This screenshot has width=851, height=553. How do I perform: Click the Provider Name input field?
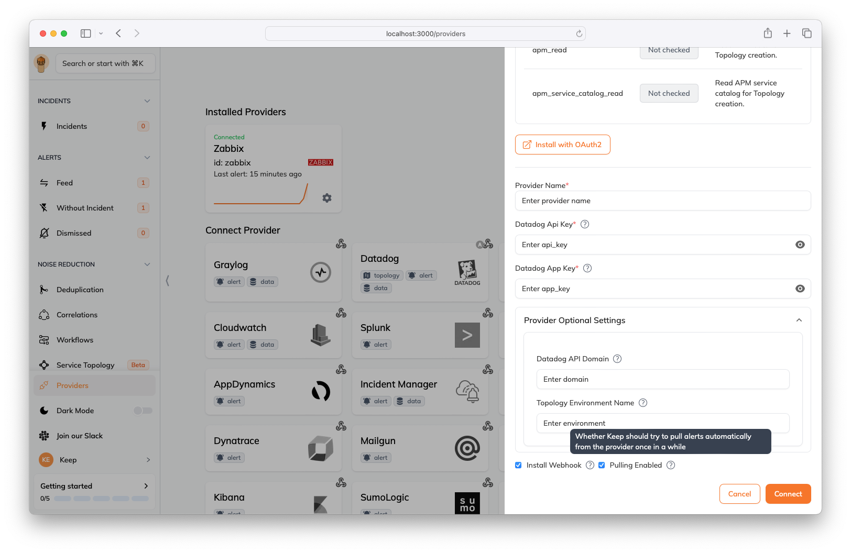(663, 201)
